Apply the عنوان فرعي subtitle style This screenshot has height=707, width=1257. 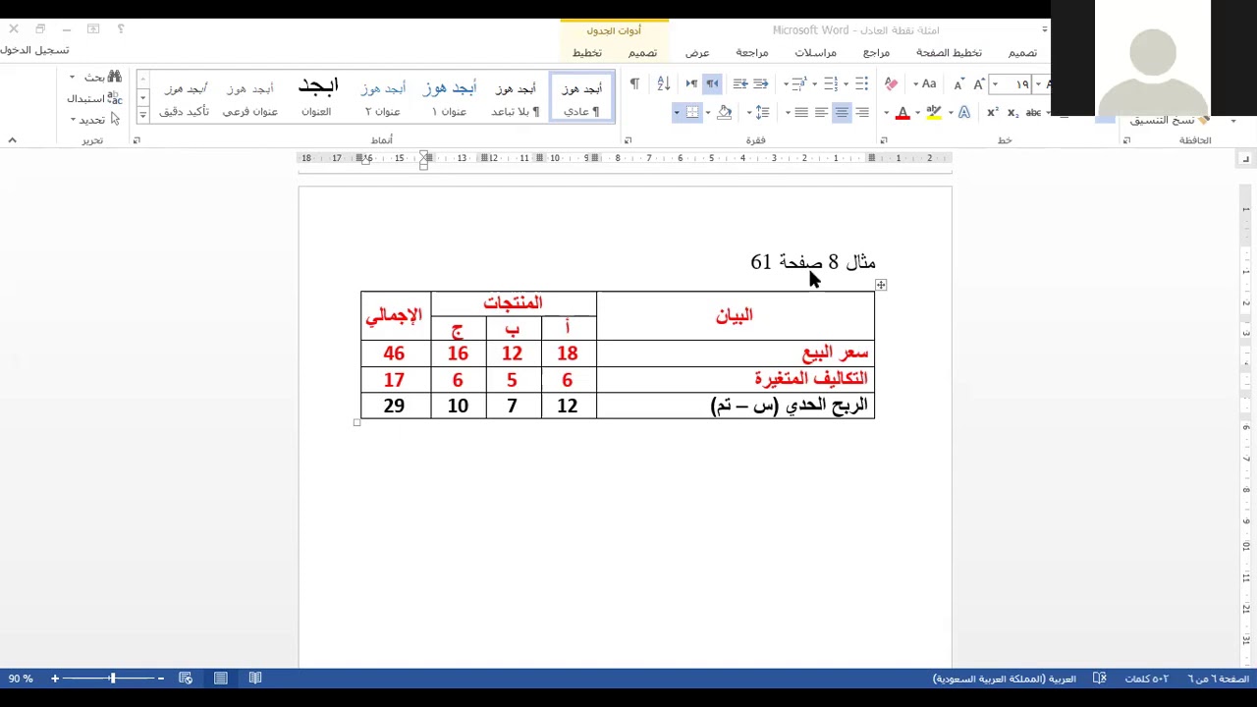[250, 97]
